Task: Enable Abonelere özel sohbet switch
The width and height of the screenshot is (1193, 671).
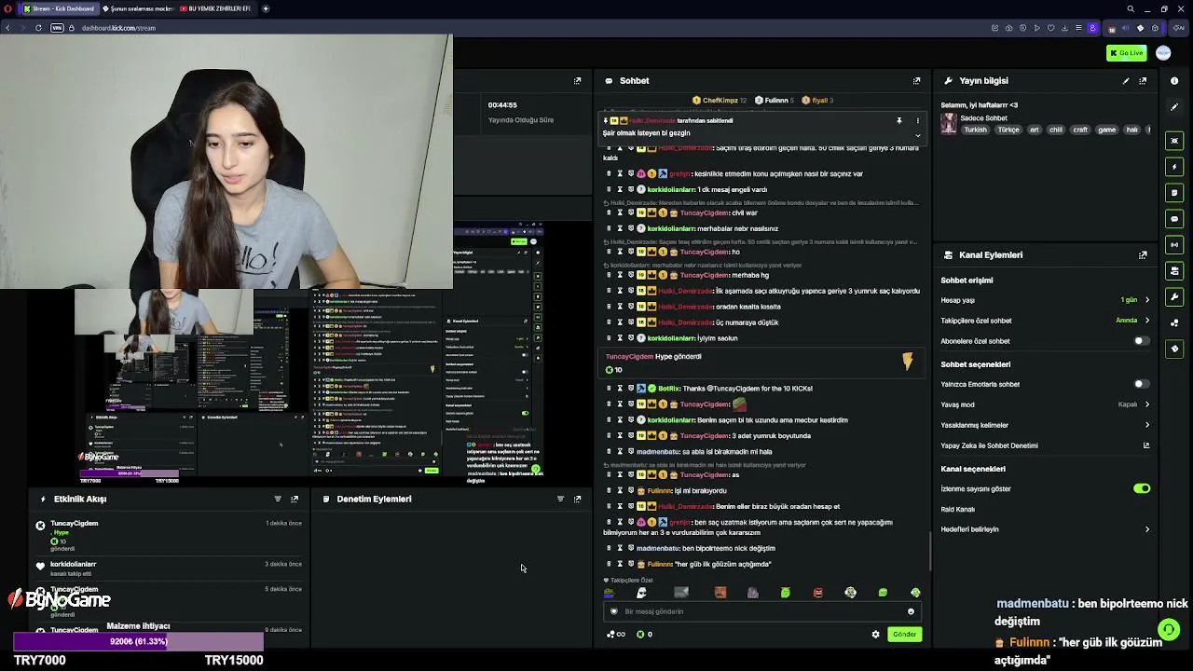Action: point(1141,341)
